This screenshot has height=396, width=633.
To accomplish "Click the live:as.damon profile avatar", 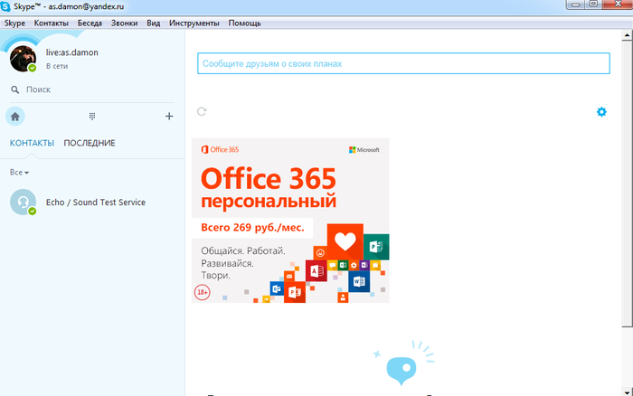I will click(x=23, y=59).
